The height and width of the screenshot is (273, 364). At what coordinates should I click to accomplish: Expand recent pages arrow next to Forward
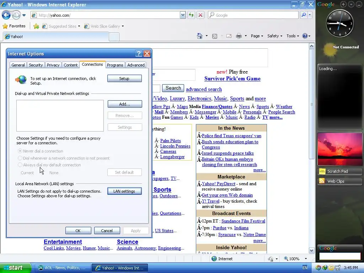pos(24,15)
